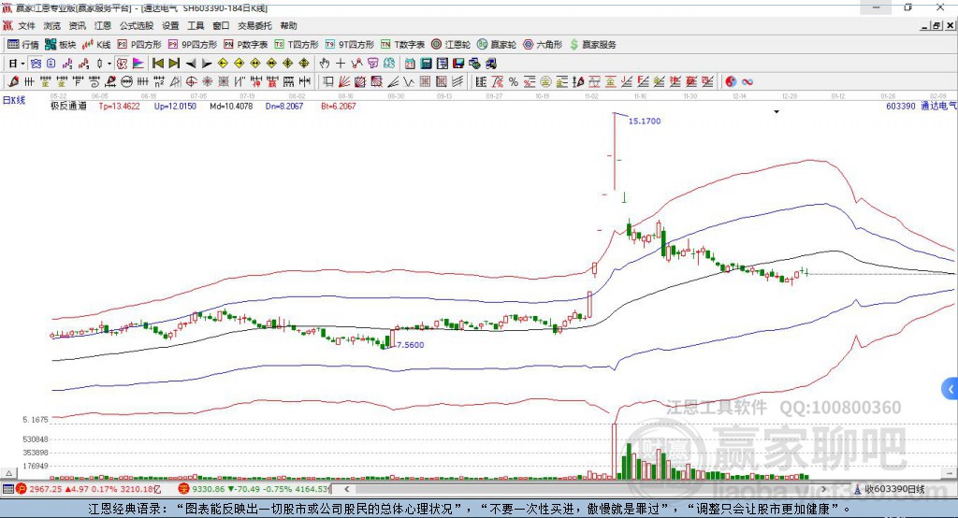The image size is (958, 518).
Task: Click the infinity symbol icon
Action: coord(748,82)
